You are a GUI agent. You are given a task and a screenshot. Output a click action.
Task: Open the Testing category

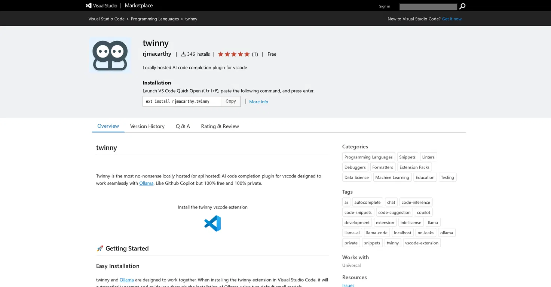[447, 177]
